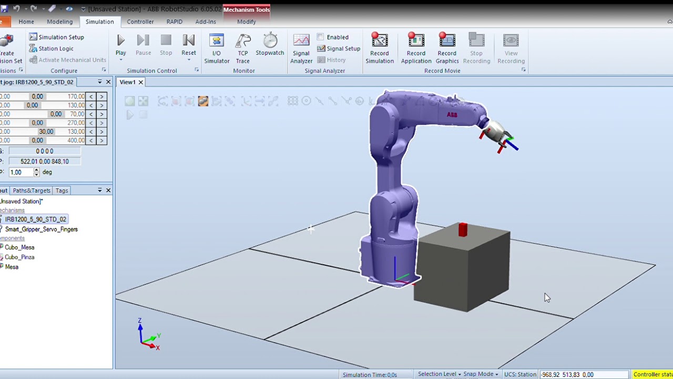Viewport: 673px width, 379px height.
Task: Open the Customize Quick Access dropdown
Action: (83, 9)
